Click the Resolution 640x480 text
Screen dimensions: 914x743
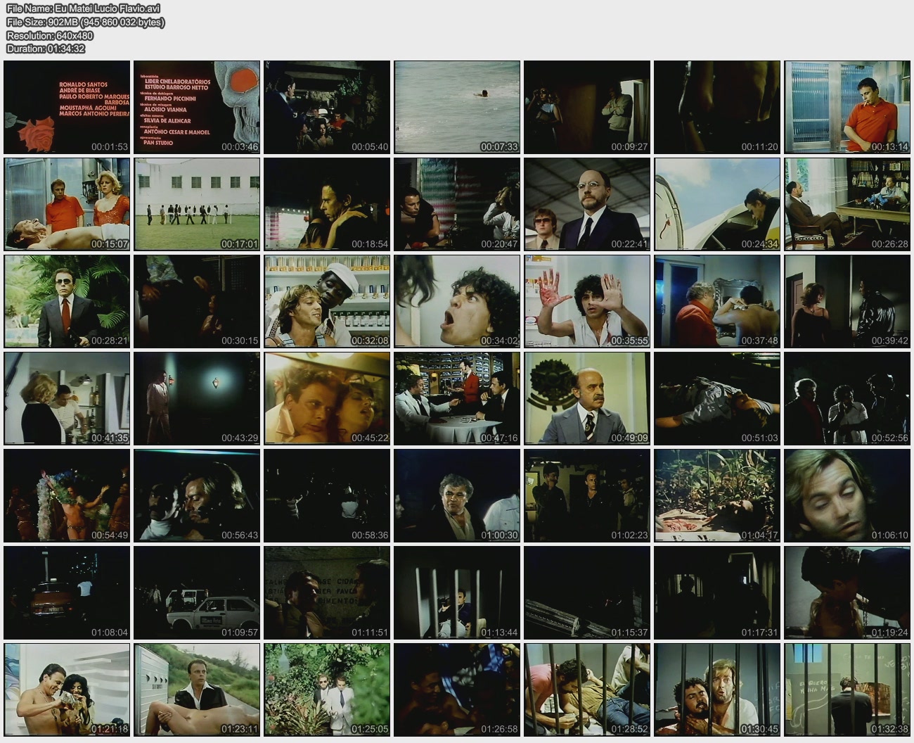click(50, 35)
